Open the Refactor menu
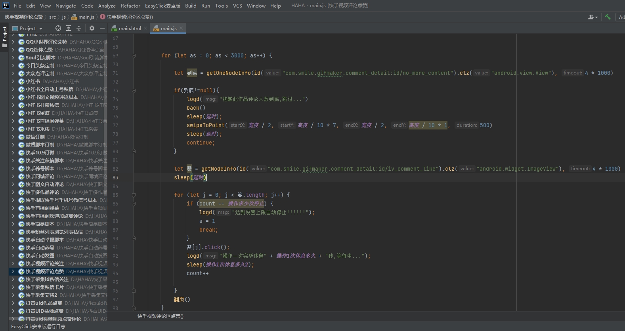The width and height of the screenshot is (625, 331). pyautogui.click(x=130, y=6)
